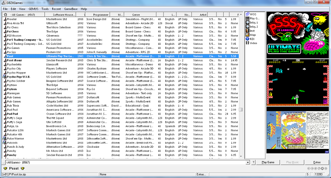Click the last circular icon above status bar
The width and height of the screenshot is (331, 178).
(x=326, y=169)
